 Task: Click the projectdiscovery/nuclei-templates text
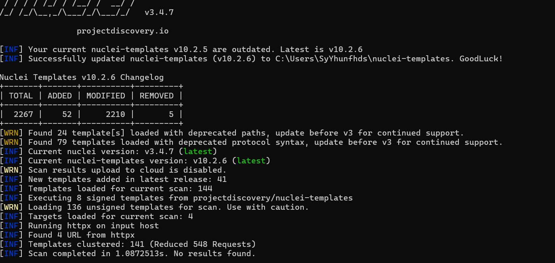(x=273, y=198)
